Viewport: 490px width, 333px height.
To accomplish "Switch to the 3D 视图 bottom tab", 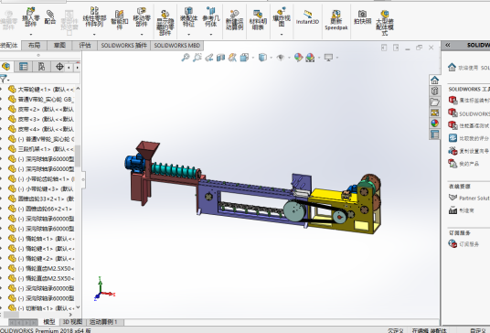I will (x=72, y=322).
